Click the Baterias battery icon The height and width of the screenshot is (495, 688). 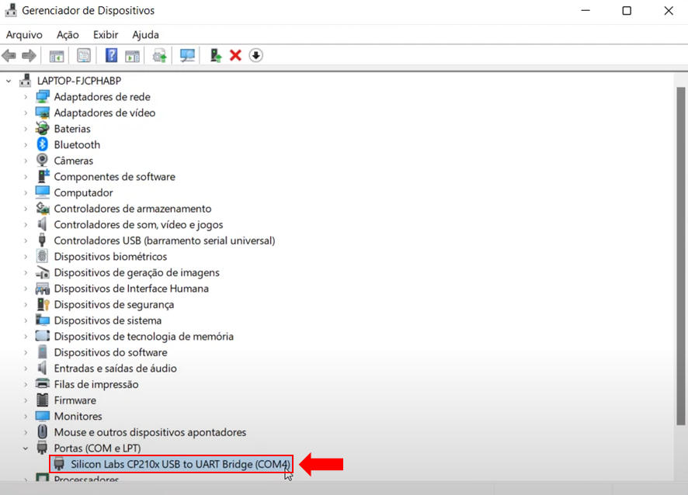click(42, 129)
